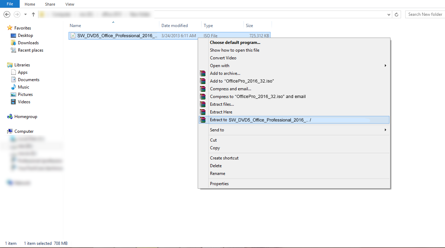The image size is (445, 248).
Task: Choose Properties in the context menu
Action: pyautogui.click(x=219, y=184)
